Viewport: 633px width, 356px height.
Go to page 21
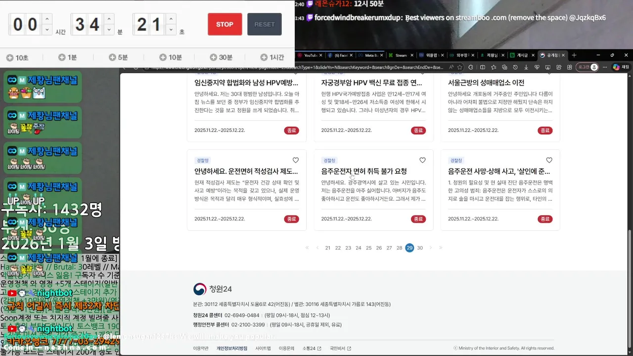[328, 248]
